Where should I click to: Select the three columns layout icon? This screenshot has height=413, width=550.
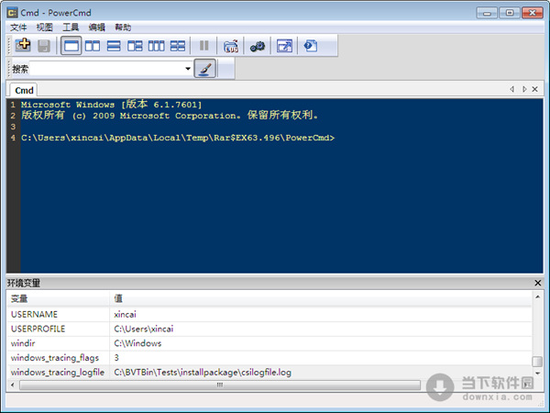(x=156, y=46)
